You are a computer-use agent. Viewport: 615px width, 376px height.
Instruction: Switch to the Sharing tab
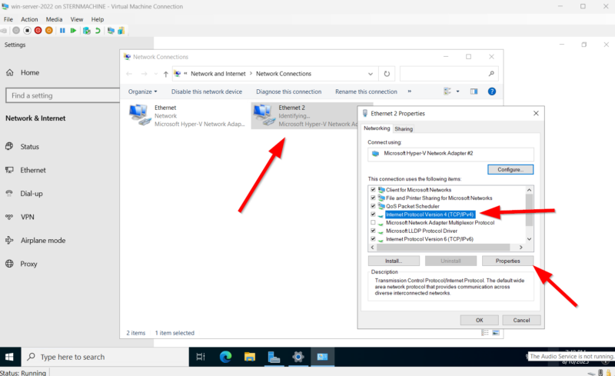click(404, 128)
